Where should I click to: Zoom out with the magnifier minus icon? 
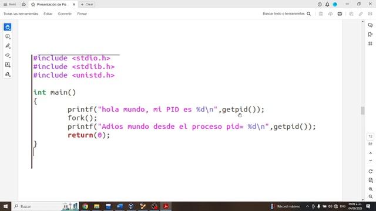[x=371, y=197]
